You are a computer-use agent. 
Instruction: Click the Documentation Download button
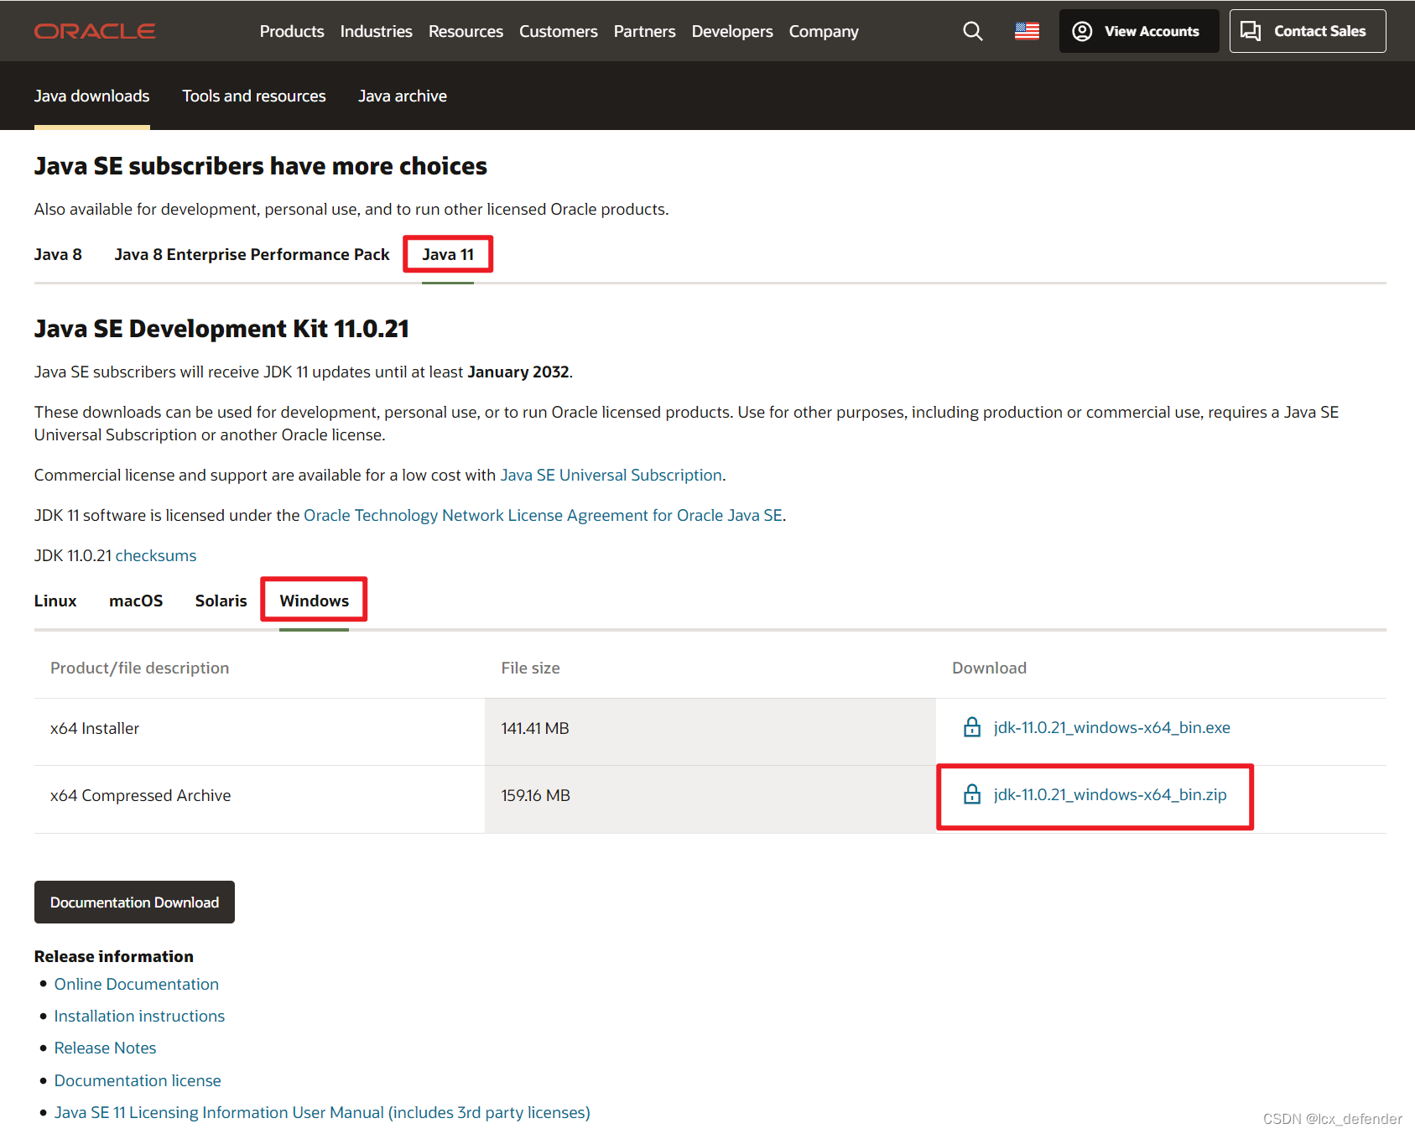[x=134, y=902]
